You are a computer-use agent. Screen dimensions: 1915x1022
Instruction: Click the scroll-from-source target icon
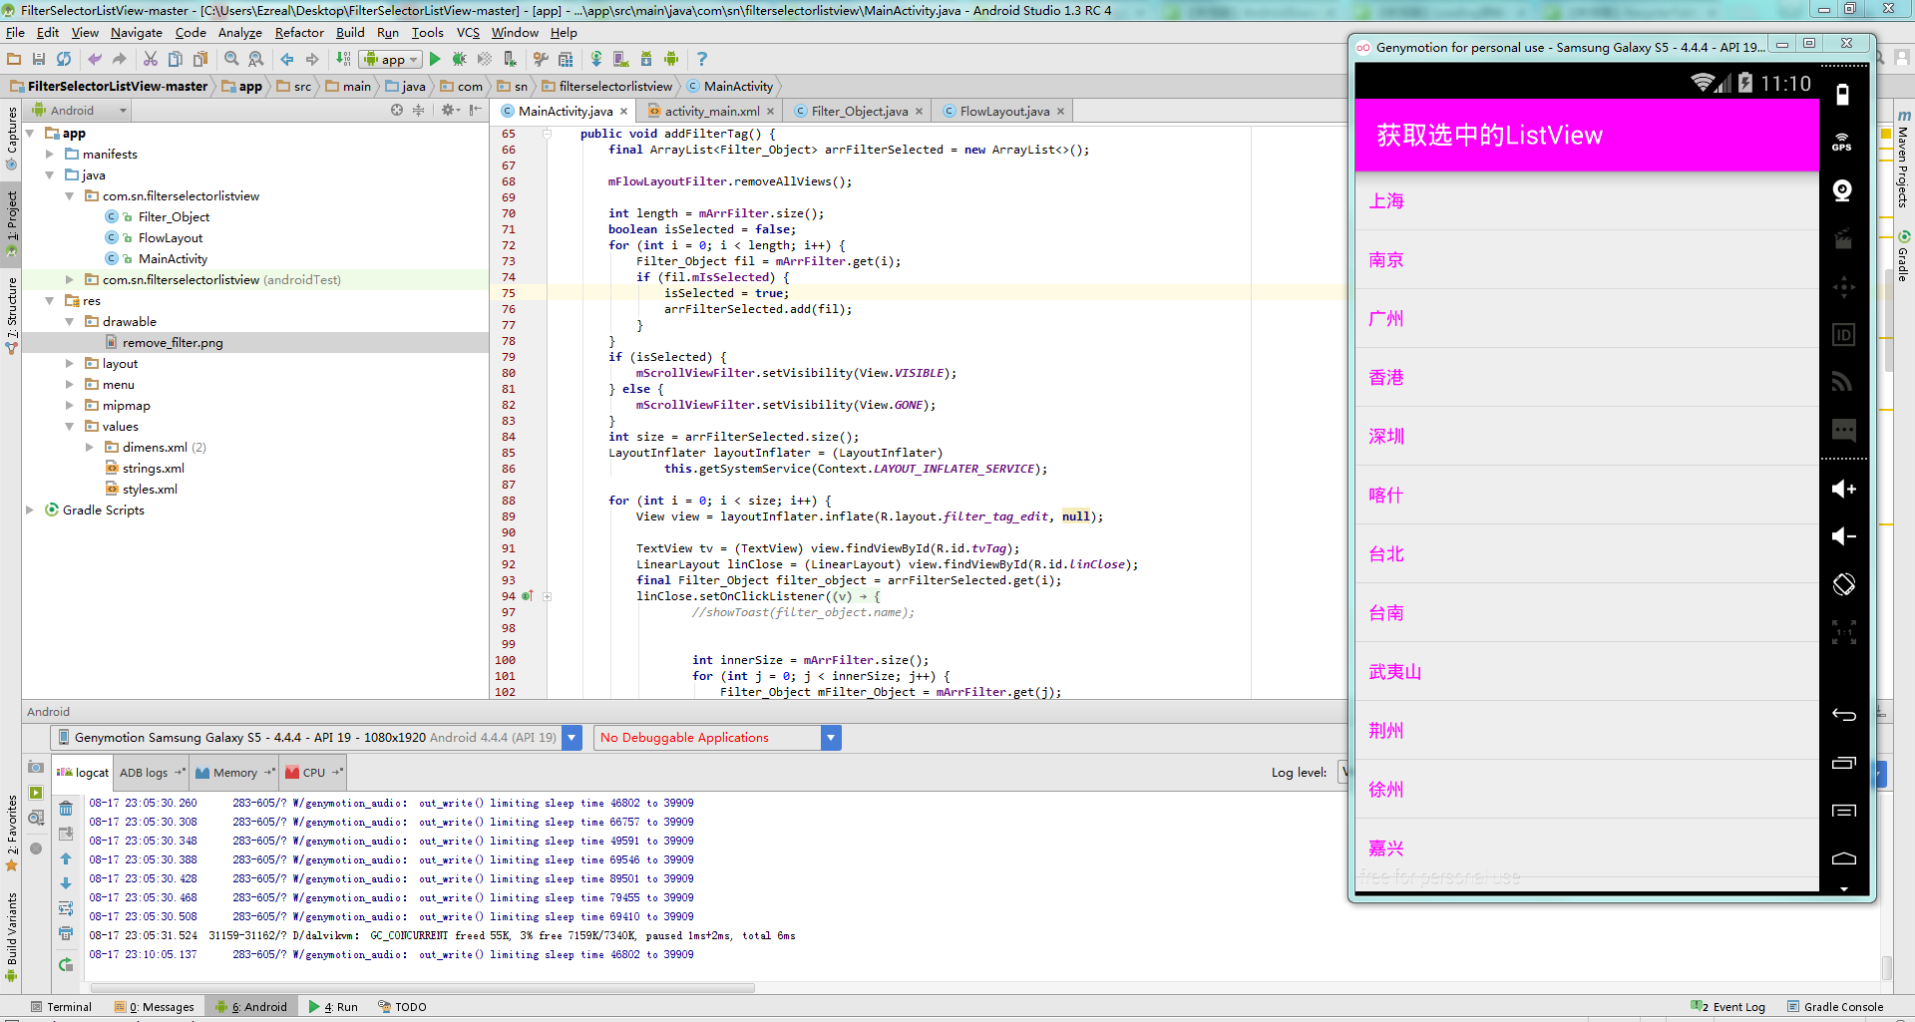397,110
